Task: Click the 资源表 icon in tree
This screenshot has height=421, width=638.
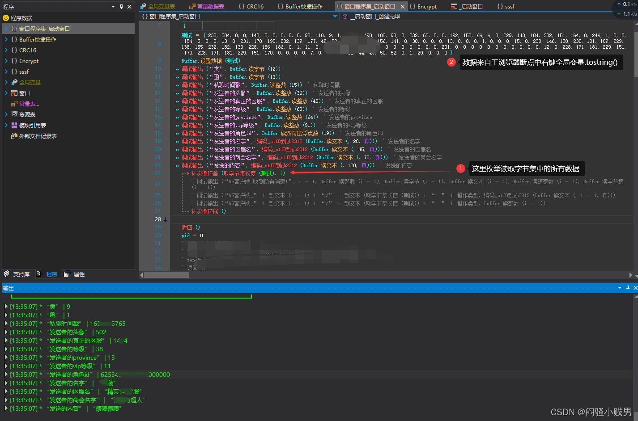Action: pos(14,114)
